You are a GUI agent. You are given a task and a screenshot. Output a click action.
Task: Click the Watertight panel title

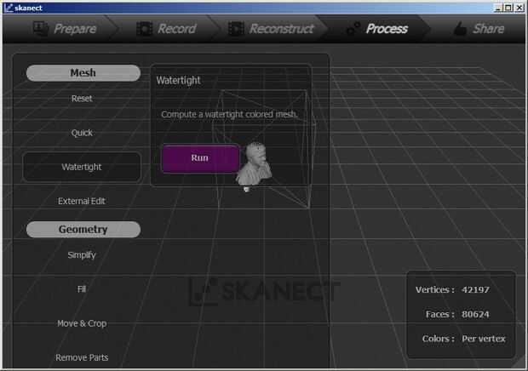pyautogui.click(x=179, y=80)
